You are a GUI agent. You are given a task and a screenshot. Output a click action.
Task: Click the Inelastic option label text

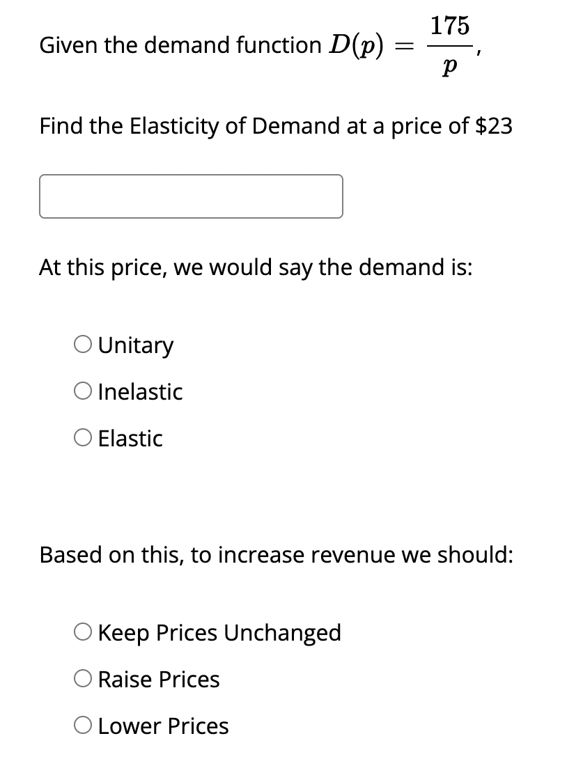tap(140, 391)
